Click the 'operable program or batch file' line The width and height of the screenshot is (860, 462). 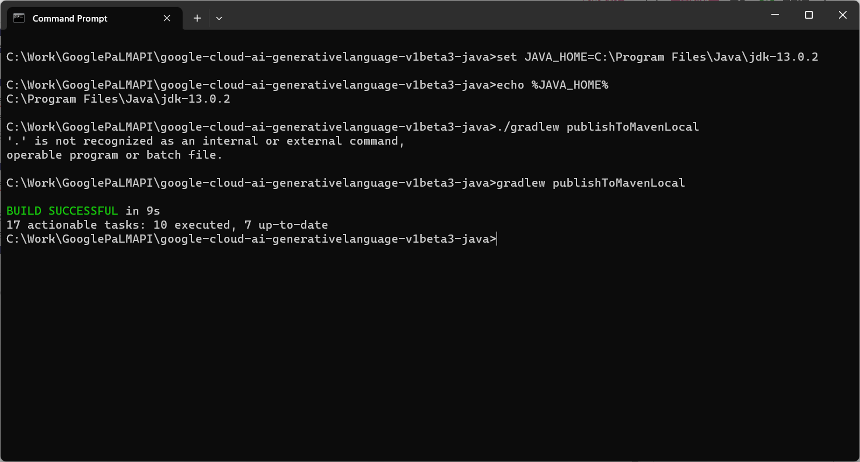(114, 155)
